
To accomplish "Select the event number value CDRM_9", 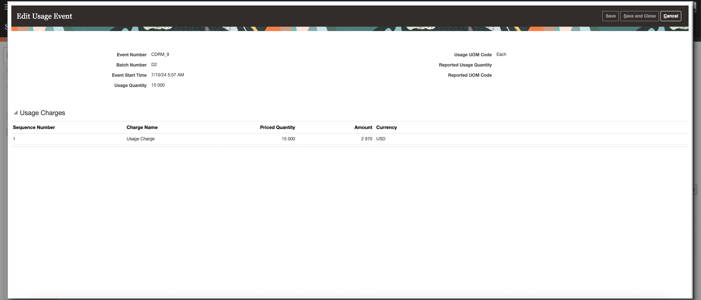I will (160, 54).
